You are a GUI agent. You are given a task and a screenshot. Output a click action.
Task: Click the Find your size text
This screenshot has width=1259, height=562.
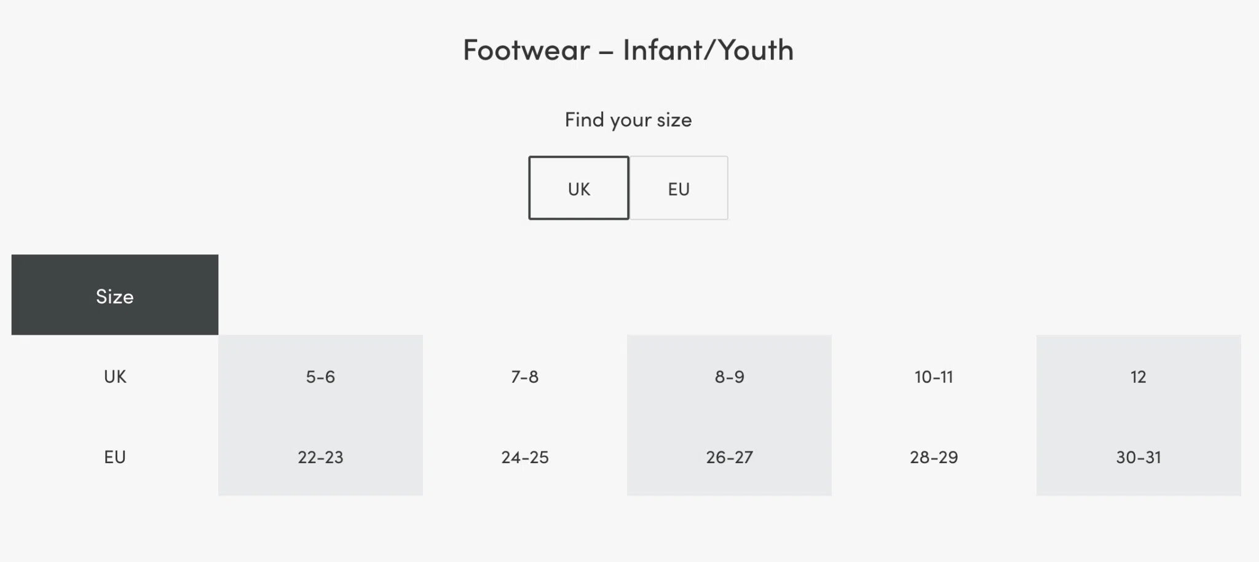628,120
